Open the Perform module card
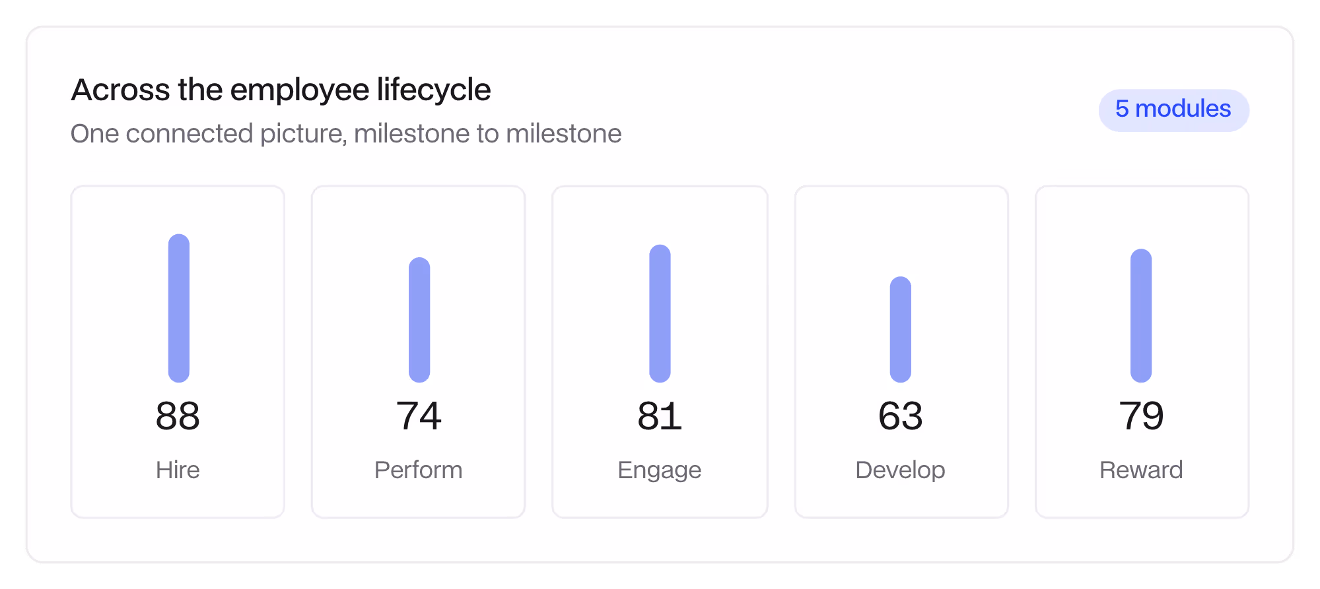 point(418,352)
